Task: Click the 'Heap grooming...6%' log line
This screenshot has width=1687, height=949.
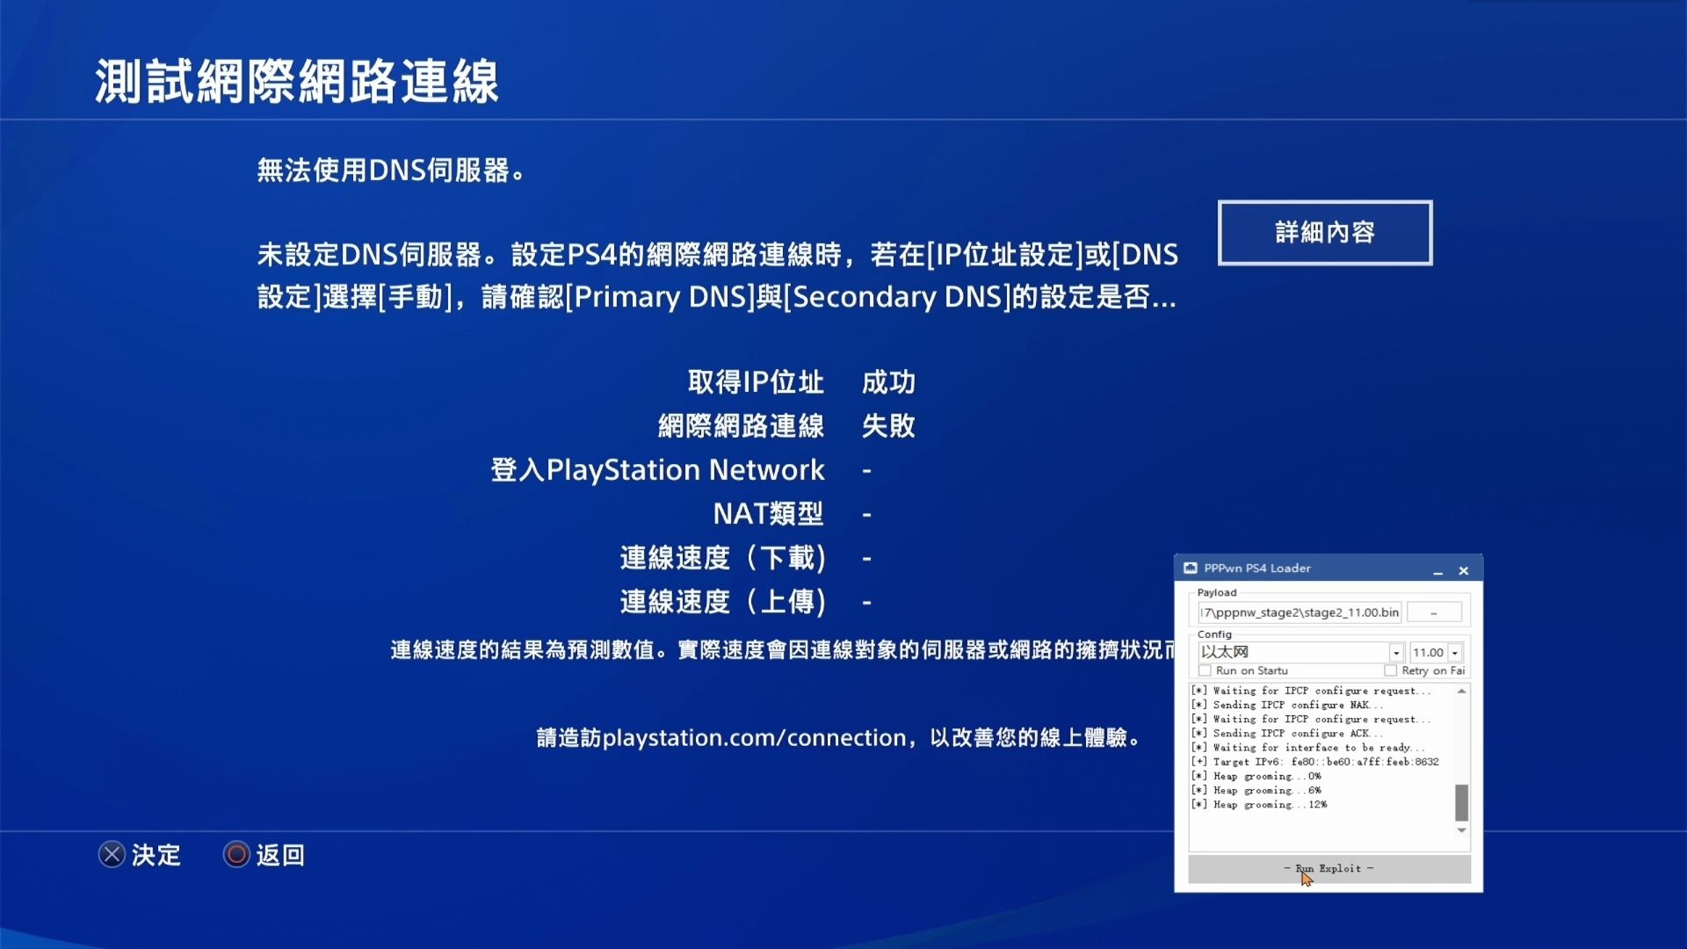Action: tap(1256, 791)
